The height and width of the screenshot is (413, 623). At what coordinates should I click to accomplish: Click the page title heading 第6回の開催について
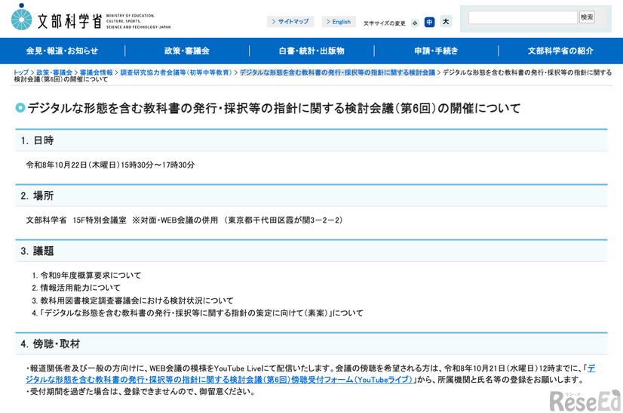click(x=274, y=108)
